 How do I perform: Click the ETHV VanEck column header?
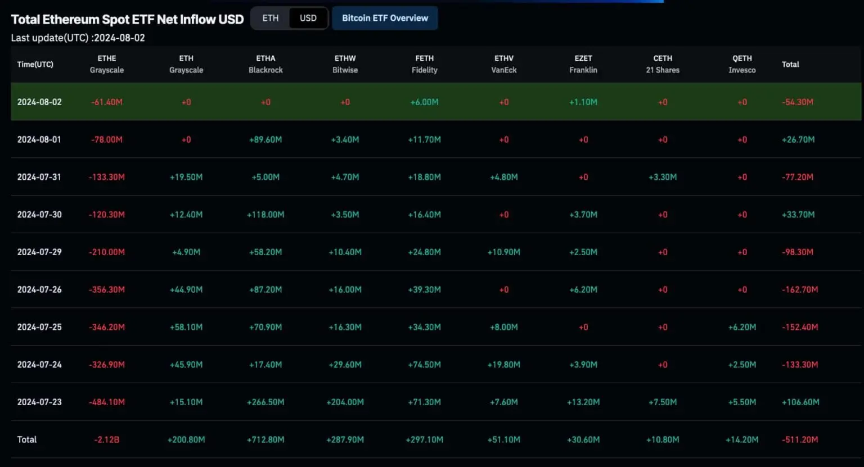click(x=504, y=64)
